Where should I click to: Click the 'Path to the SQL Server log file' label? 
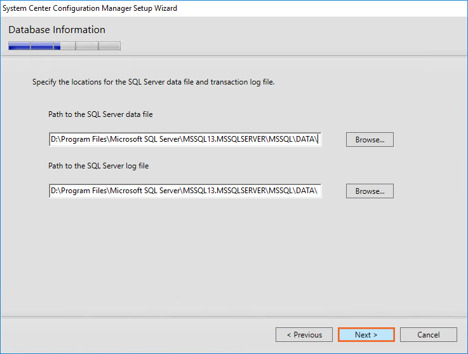click(x=98, y=166)
